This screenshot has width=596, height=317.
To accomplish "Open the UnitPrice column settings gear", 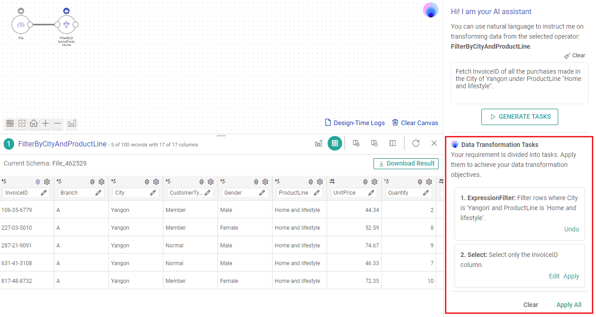I will tap(374, 181).
